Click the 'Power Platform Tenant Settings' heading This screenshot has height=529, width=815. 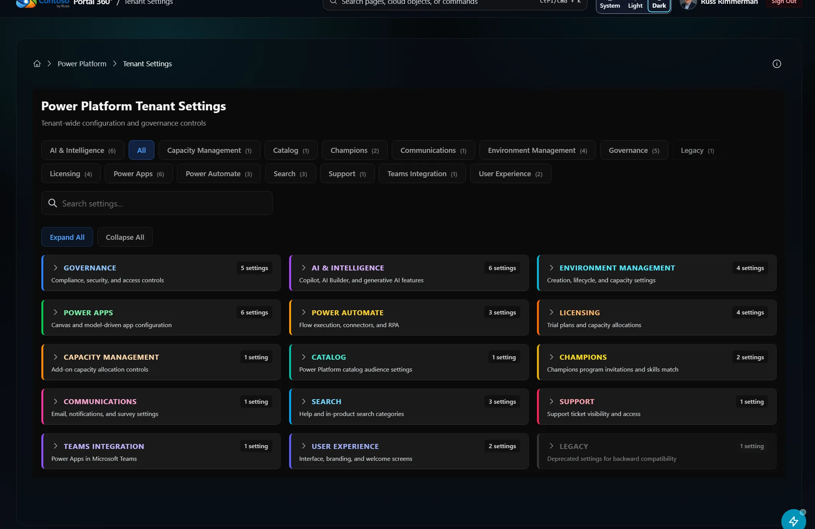pos(133,106)
